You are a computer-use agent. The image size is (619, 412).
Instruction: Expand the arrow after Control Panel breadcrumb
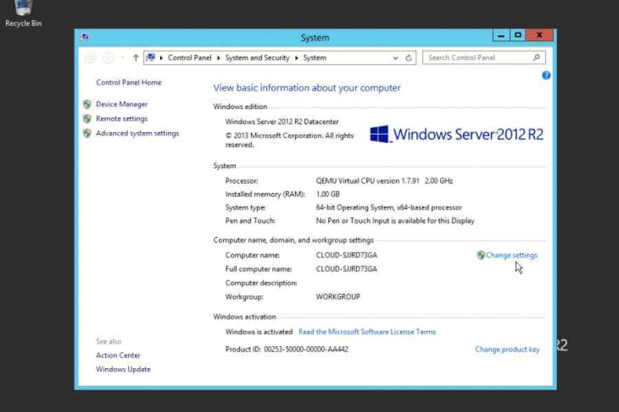pos(218,58)
